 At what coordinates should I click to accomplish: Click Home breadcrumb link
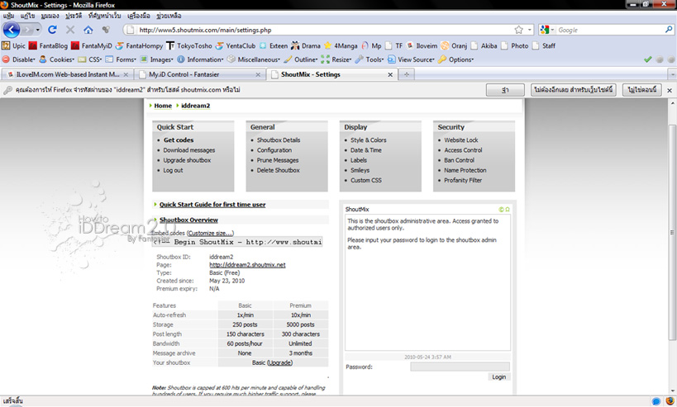coord(163,106)
